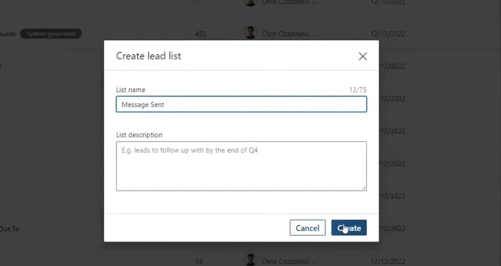Click the List description text area

coord(241,166)
